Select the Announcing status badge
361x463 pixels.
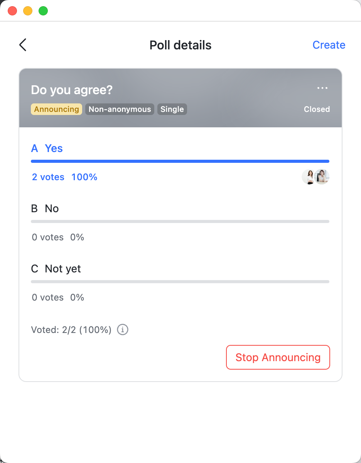click(56, 109)
